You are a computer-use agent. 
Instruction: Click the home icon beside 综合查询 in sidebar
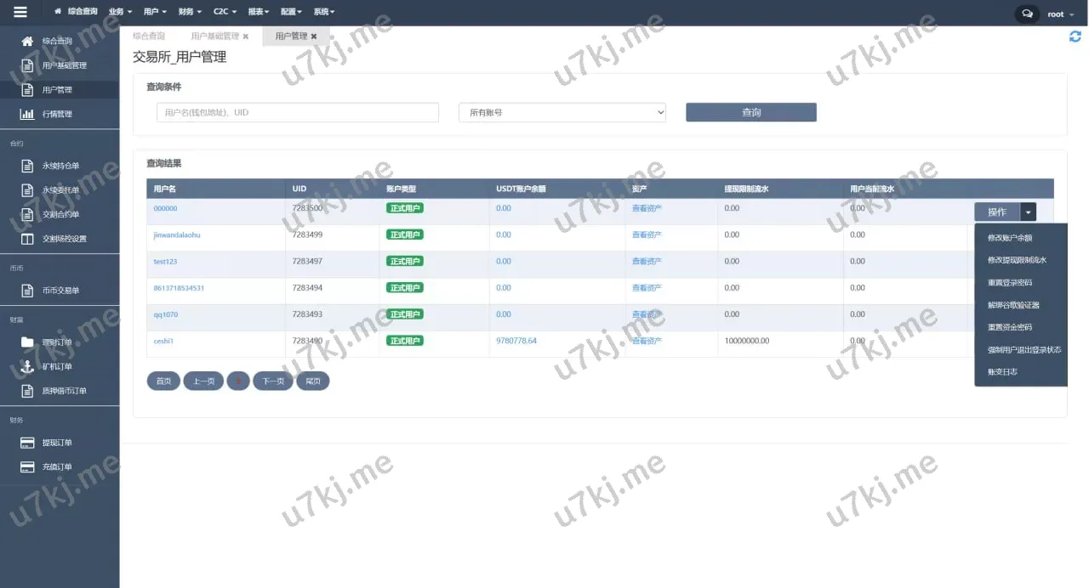point(27,41)
